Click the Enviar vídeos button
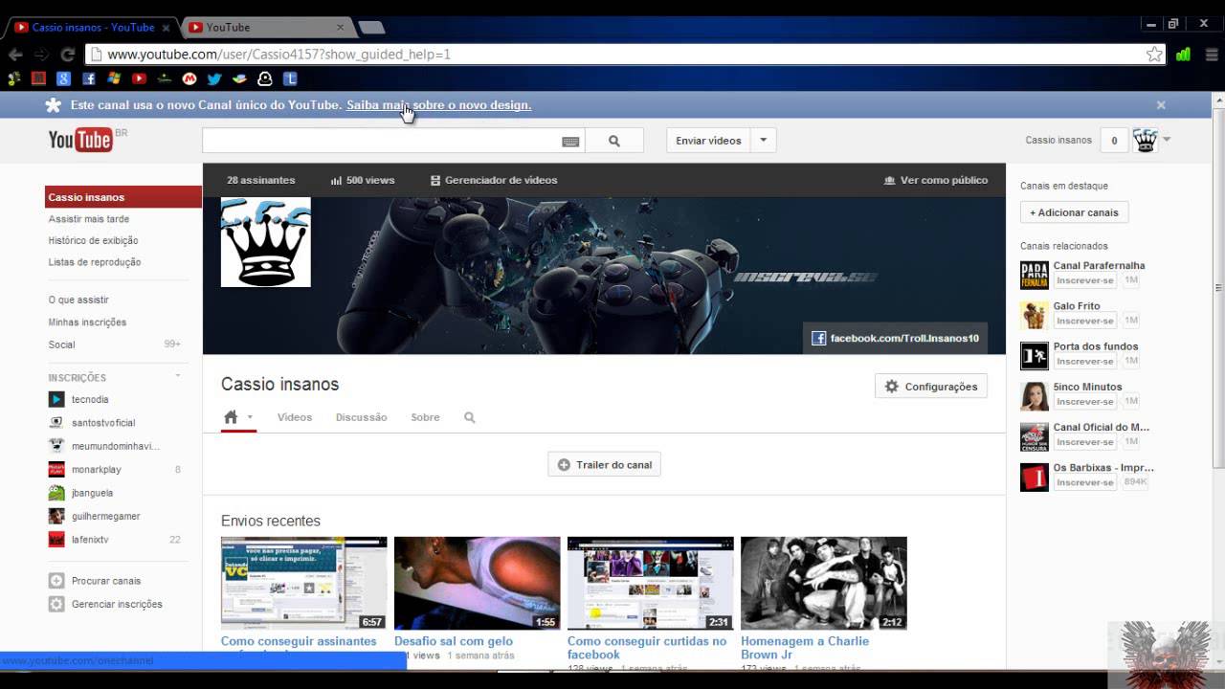This screenshot has height=689, width=1225. (x=708, y=141)
